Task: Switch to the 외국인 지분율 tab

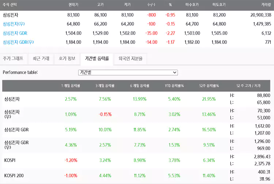Action: 130,58
